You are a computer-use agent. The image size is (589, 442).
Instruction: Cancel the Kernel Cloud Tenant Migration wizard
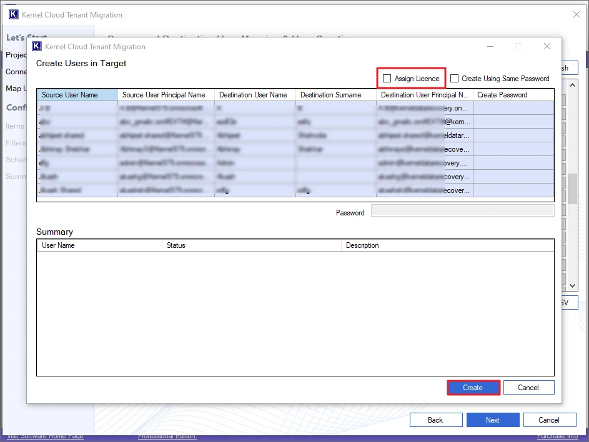tap(550, 420)
